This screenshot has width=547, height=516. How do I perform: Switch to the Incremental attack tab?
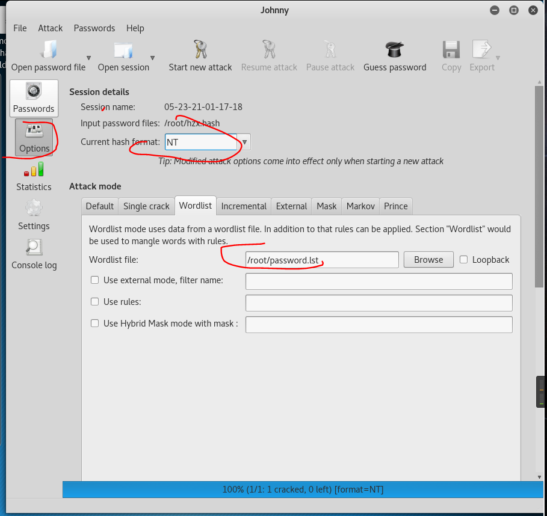(244, 206)
